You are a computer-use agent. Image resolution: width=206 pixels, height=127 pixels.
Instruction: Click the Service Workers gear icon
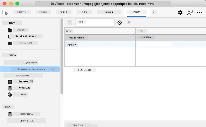point(9,37)
